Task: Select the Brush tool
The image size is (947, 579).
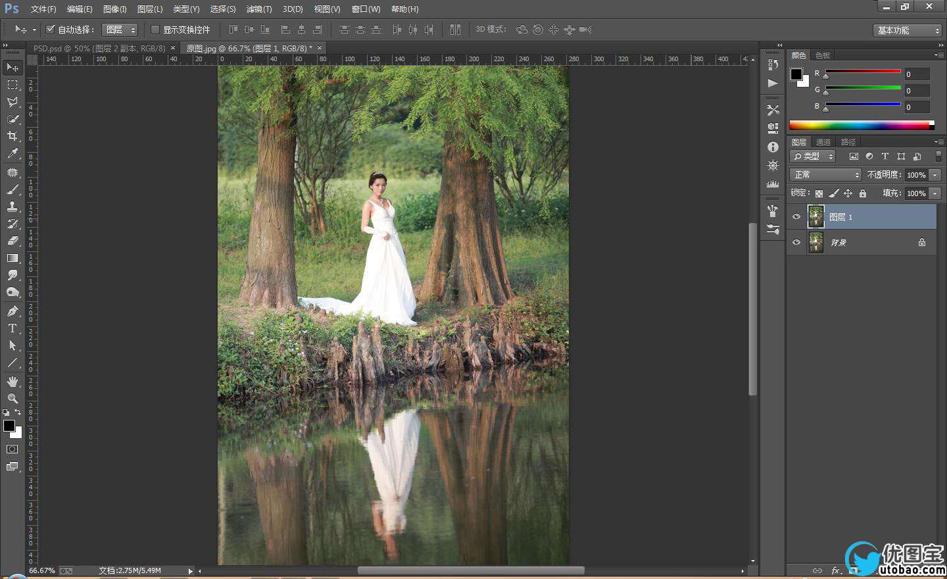Action: point(12,189)
